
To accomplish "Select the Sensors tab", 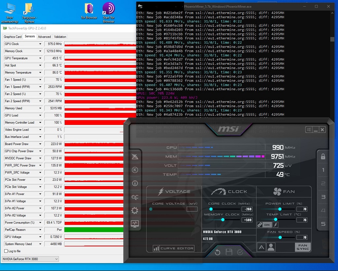I will pyautogui.click(x=30, y=36).
